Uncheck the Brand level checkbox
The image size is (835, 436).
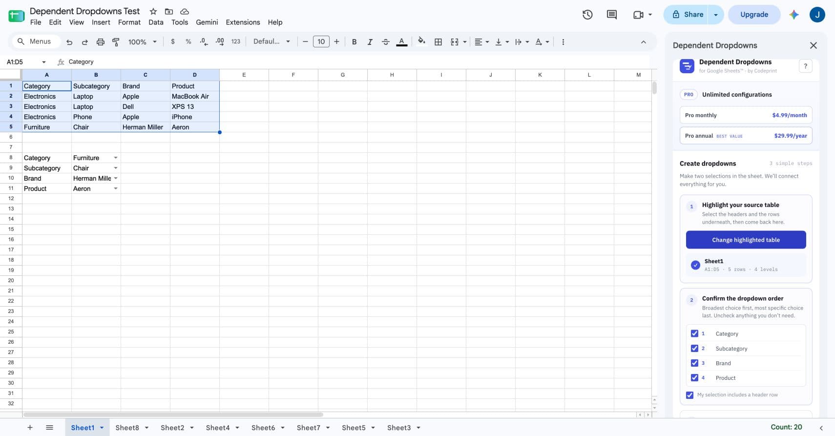pos(694,363)
